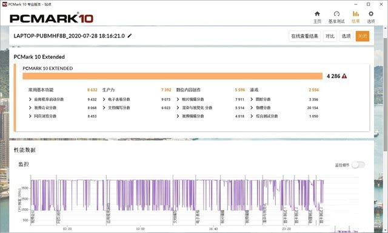Click the orange PCMark 10 Extended score bar
The image size is (388, 233).
(172, 76)
